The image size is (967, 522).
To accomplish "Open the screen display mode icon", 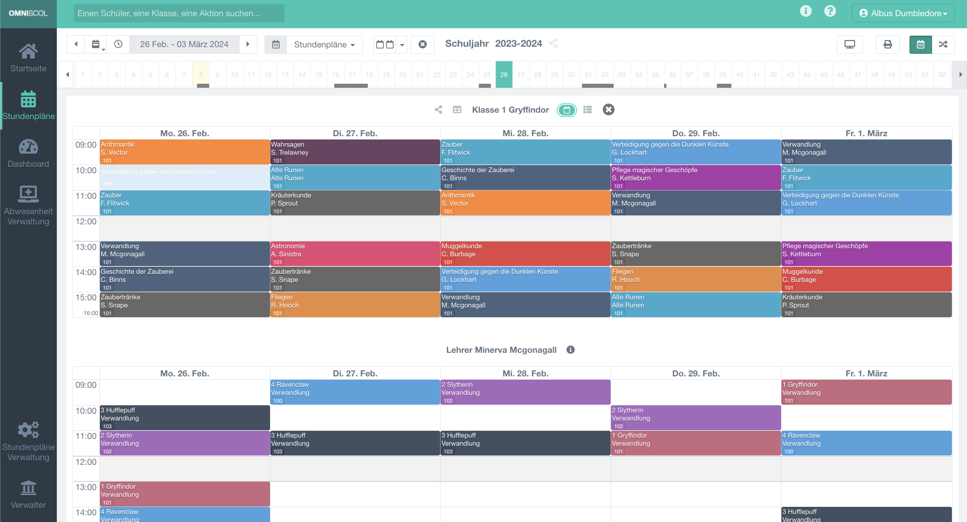I will 850,44.
